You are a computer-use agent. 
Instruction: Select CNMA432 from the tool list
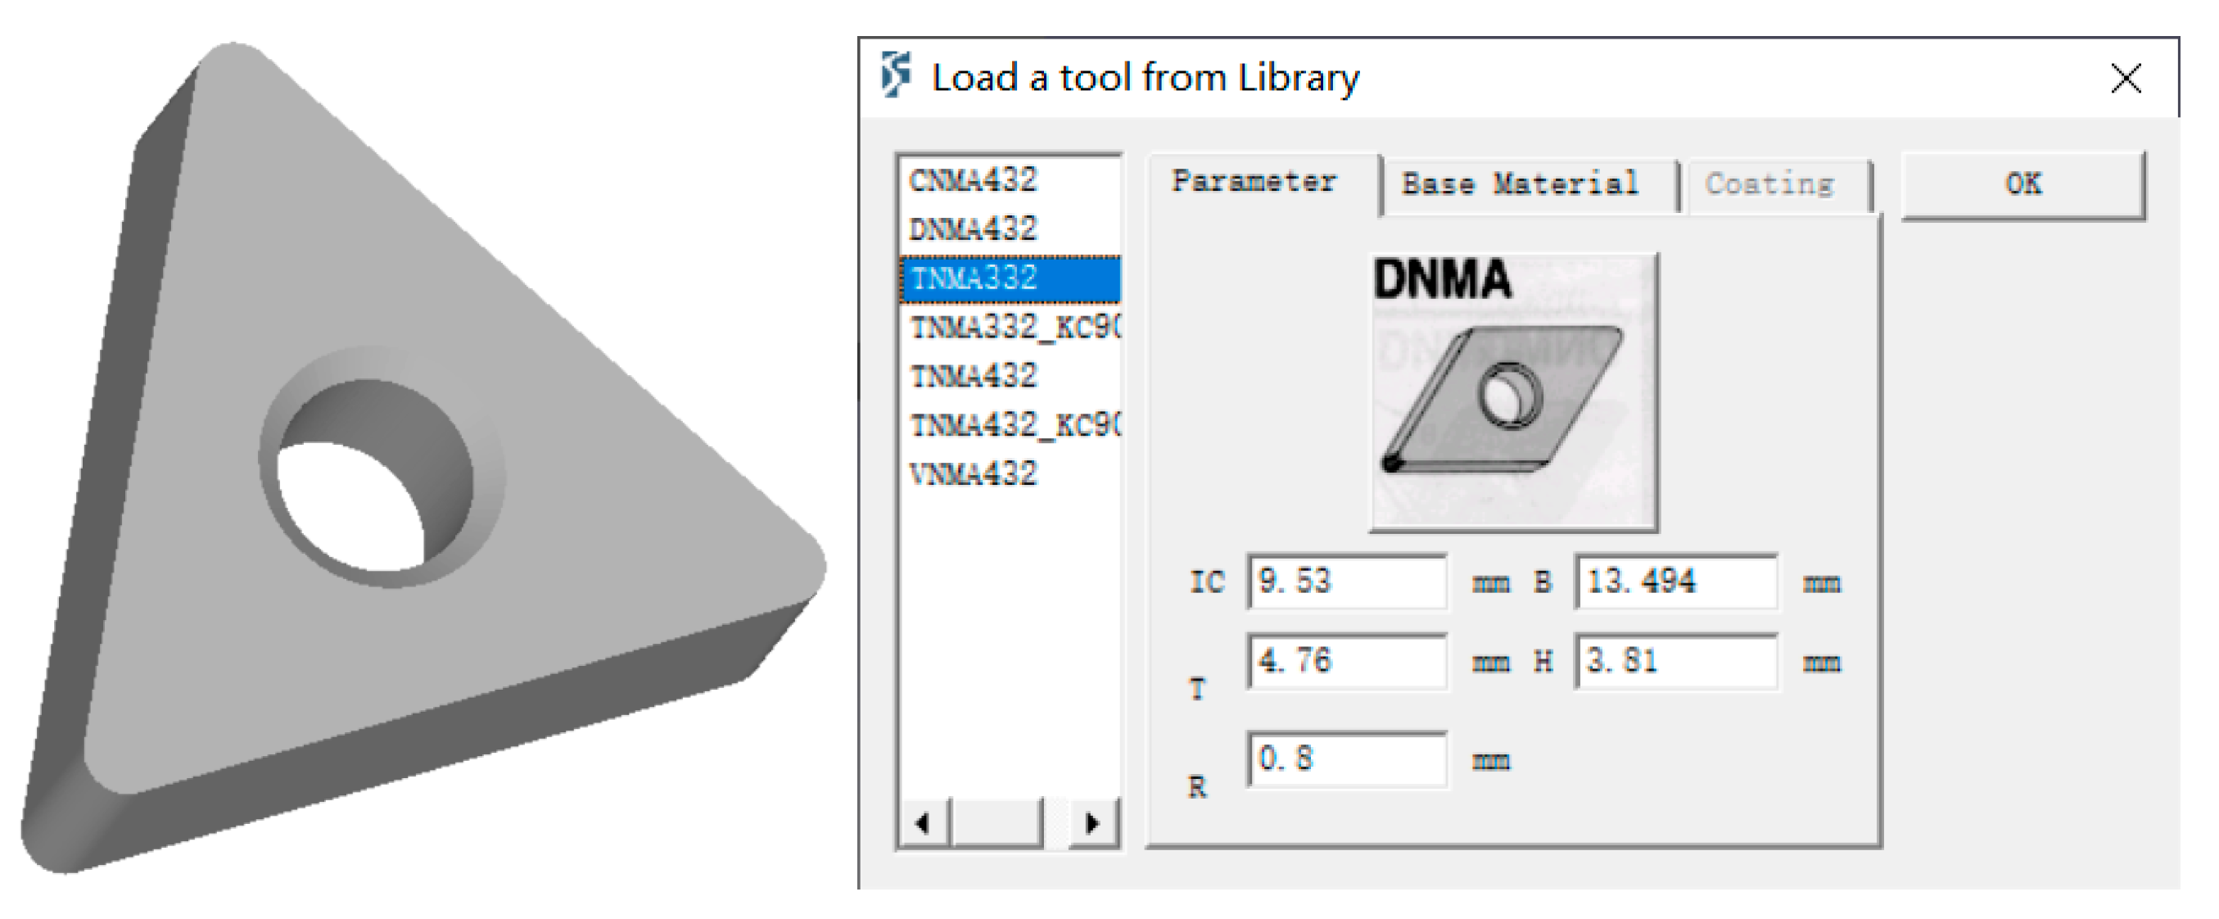[x=974, y=180]
